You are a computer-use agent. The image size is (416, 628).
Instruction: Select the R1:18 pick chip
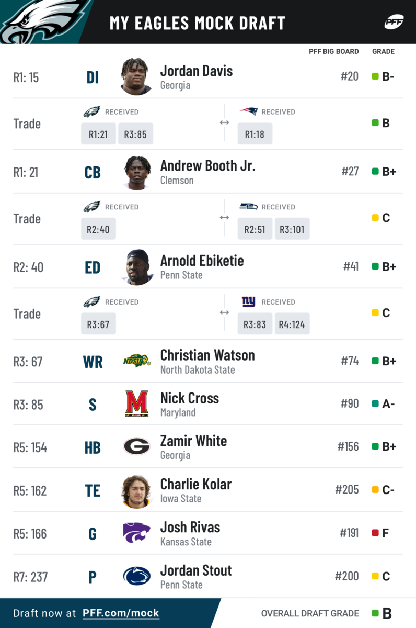tap(255, 134)
